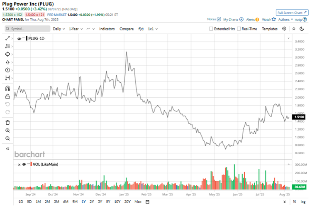Toggle log scale button
Viewport: 312px width, 207px height.
(x=303, y=202)
